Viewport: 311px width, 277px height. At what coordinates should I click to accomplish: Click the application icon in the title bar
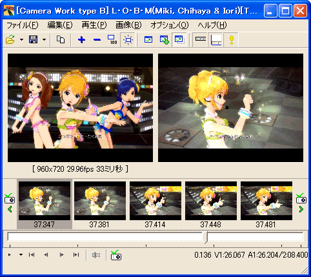coord(9,10)
